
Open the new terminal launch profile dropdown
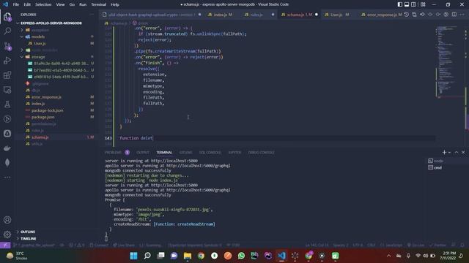(449, 153)
